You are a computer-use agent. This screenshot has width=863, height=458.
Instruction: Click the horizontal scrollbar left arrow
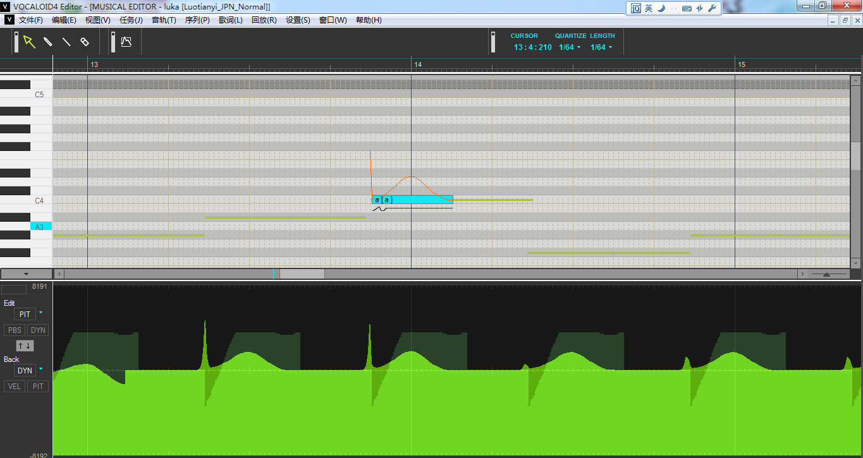click(59, 274)
